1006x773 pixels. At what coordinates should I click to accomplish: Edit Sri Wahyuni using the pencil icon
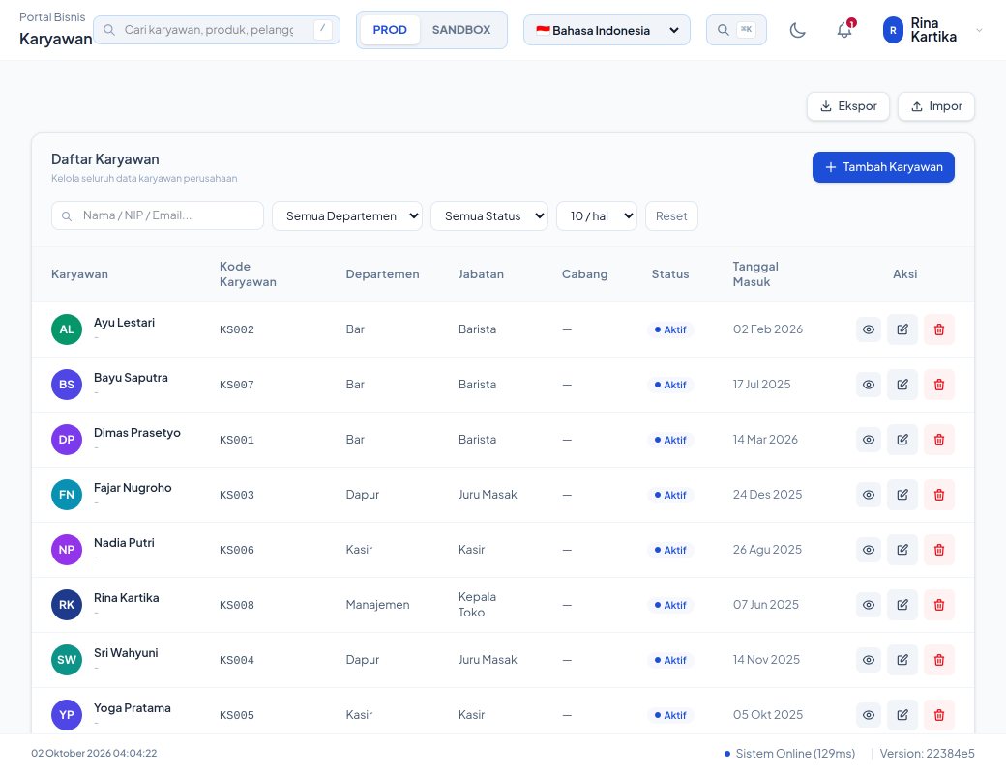point(902,660)
